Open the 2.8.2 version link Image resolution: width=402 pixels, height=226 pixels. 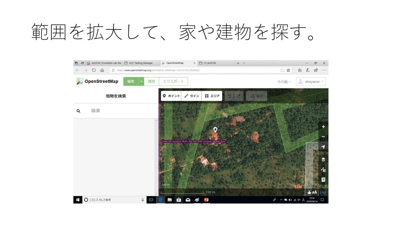[x=323, y=192]
